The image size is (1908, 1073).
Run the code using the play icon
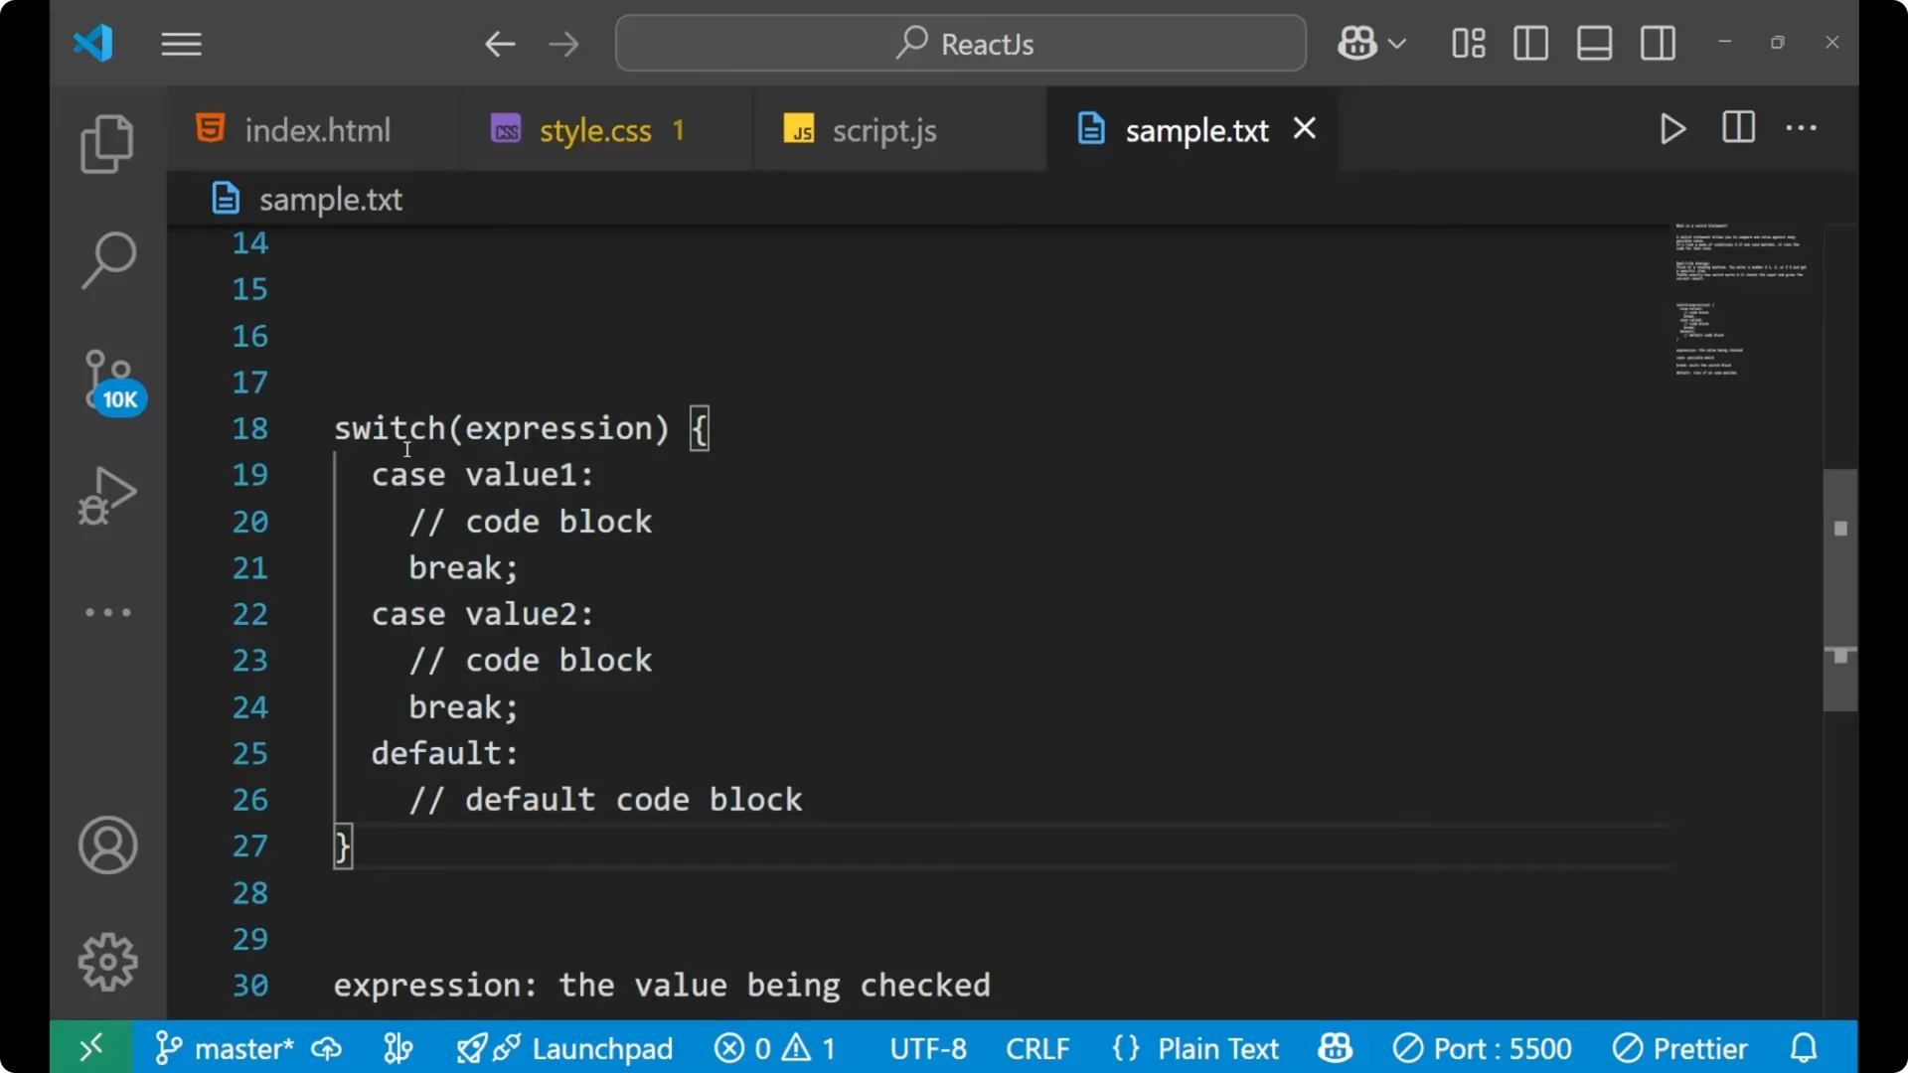(x=1671, y=128)
